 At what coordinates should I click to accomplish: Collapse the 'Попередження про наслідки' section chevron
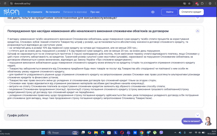(198, 31)
